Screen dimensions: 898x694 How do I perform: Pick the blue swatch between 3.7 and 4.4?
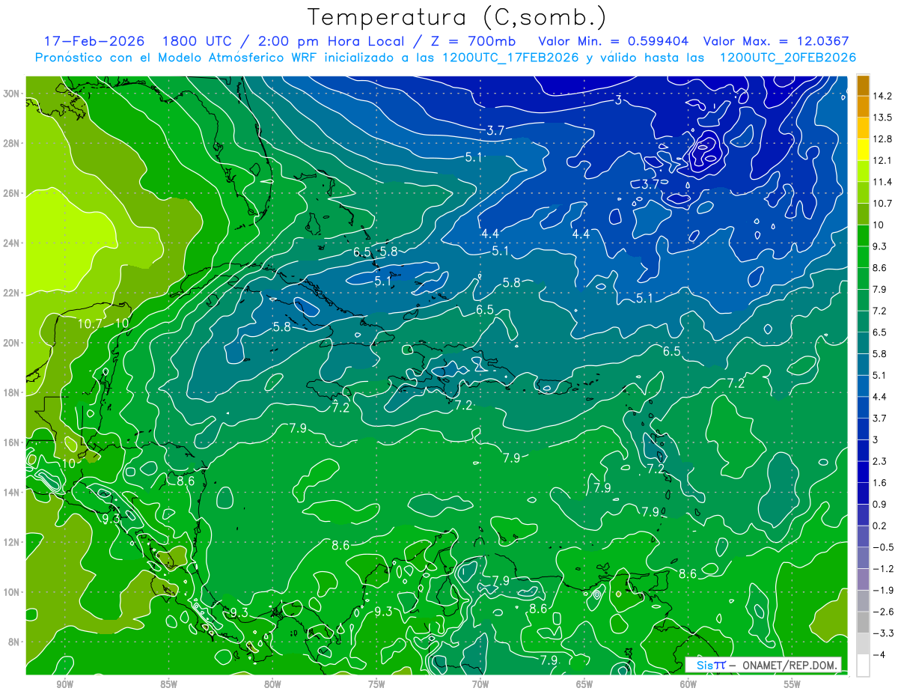(863, 407)
